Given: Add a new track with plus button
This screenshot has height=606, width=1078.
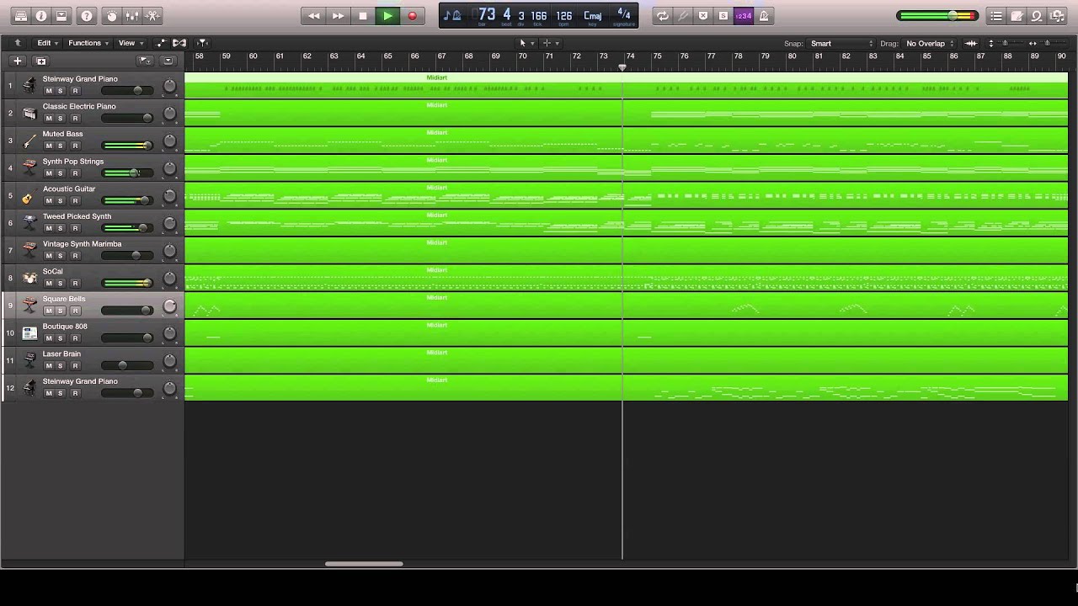Looking at the screenshot, I should coord(18,61).
